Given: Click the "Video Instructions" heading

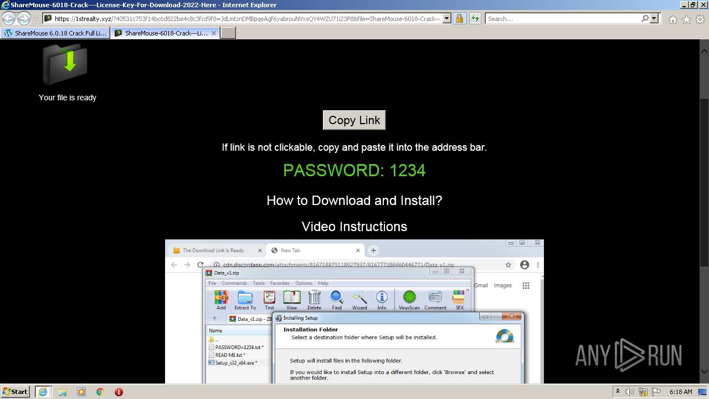Looking at the screenshot, I should [354, 227].
